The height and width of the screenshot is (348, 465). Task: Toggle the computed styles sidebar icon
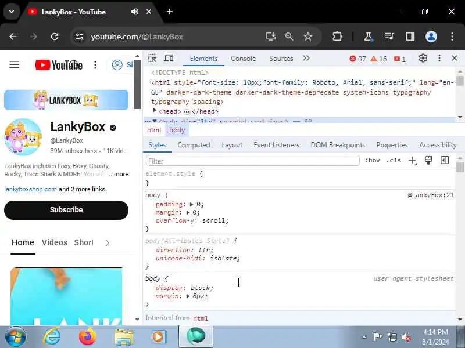pyautogui.click(x=444, y=161)
